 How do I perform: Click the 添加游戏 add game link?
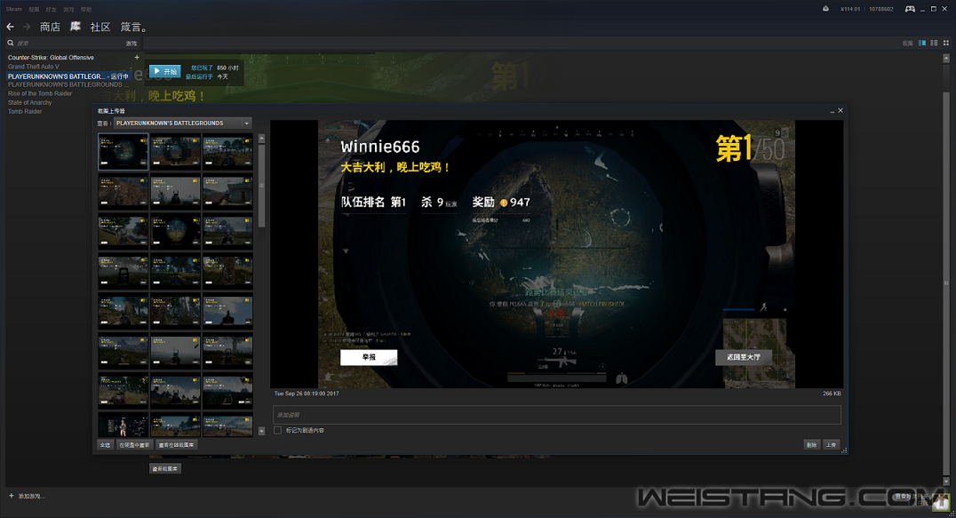pyautogui.click(x=31, y=496)
